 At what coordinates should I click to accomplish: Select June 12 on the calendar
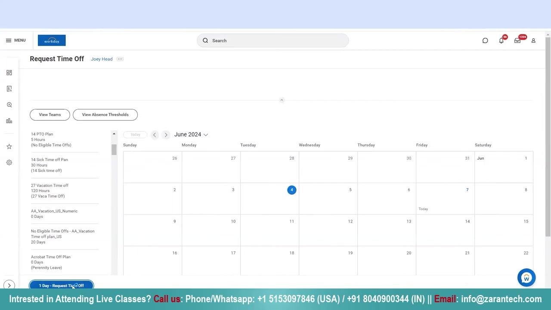(328, 230)
